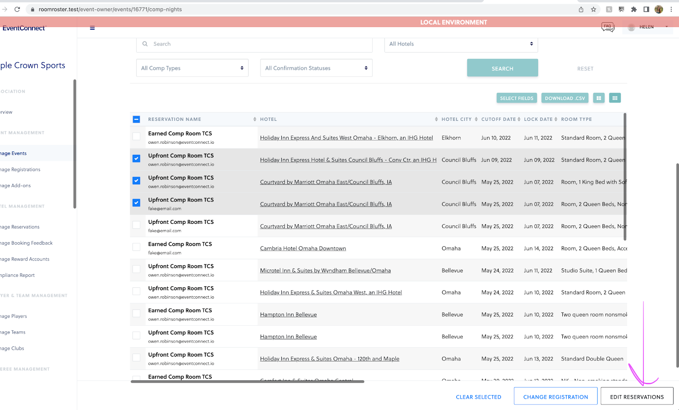
Task: Sort by Hotel City column arrows
Action: [476, 119]
